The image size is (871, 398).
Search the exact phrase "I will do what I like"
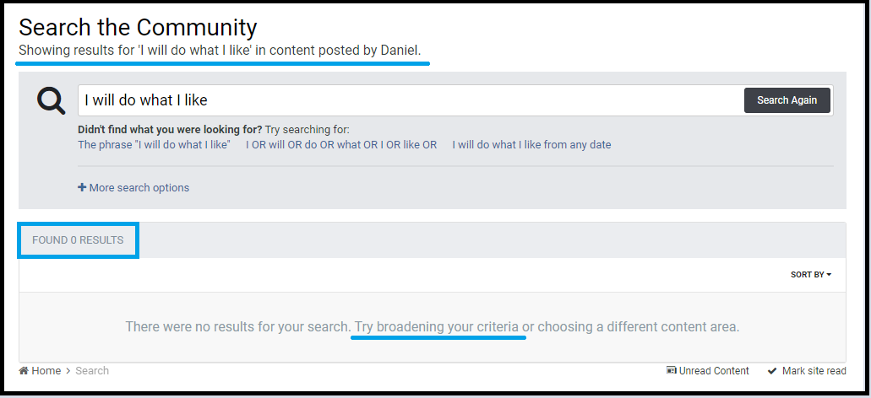tap(154, 145)
